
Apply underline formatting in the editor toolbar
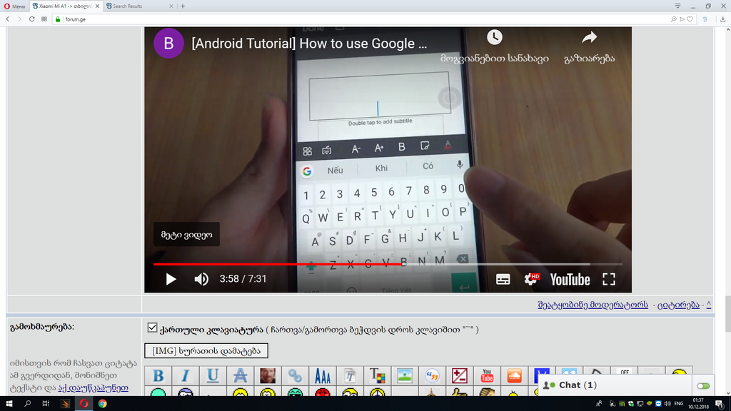[x=213, y=375]
